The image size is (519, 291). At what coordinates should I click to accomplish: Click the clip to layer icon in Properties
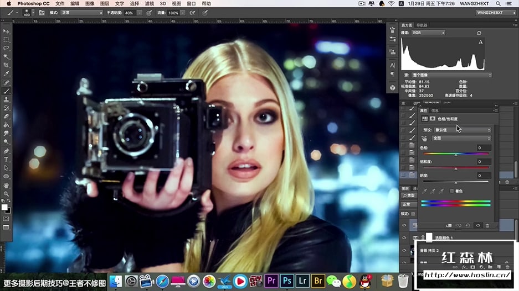pyautogui.click(x=449, y=226)
